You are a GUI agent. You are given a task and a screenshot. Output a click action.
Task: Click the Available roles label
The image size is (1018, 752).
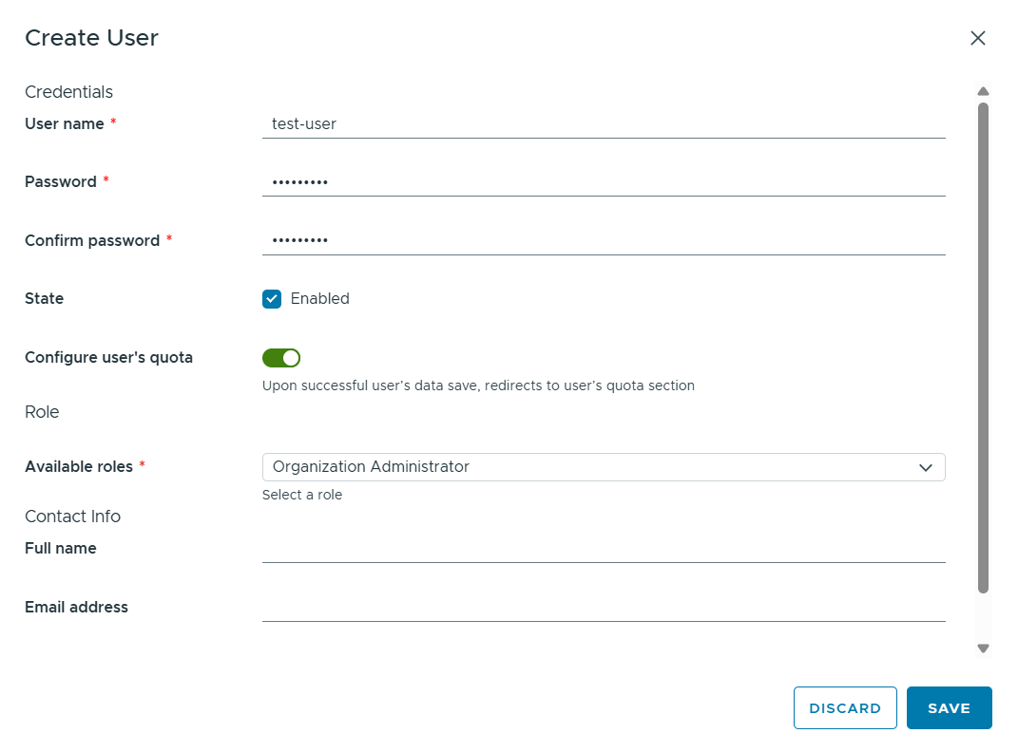tap(79, 467)
